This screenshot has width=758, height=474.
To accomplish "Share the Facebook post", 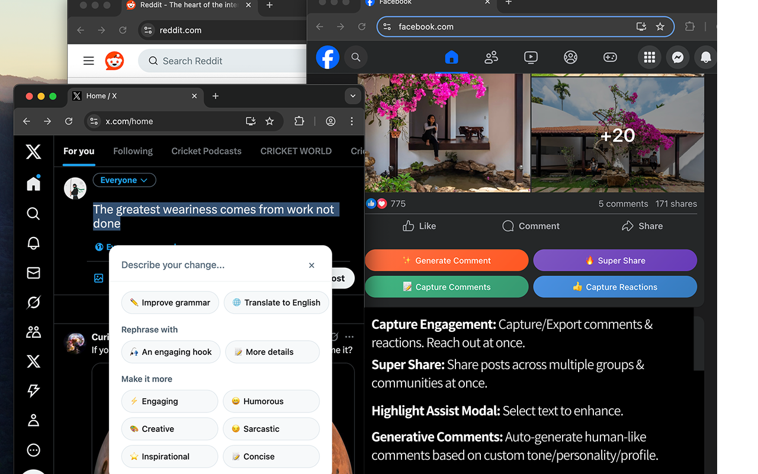I will [x=642, y=226].
